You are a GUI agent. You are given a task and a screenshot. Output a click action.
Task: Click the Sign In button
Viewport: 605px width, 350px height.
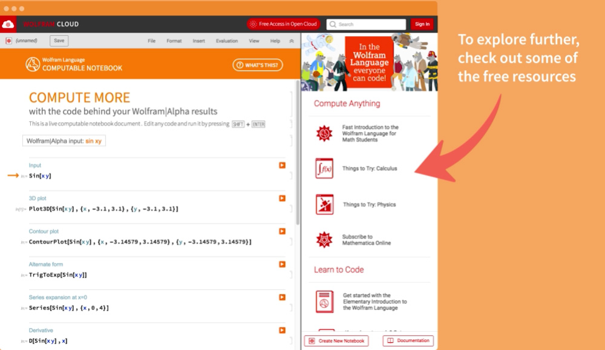(x=422, y=24)
